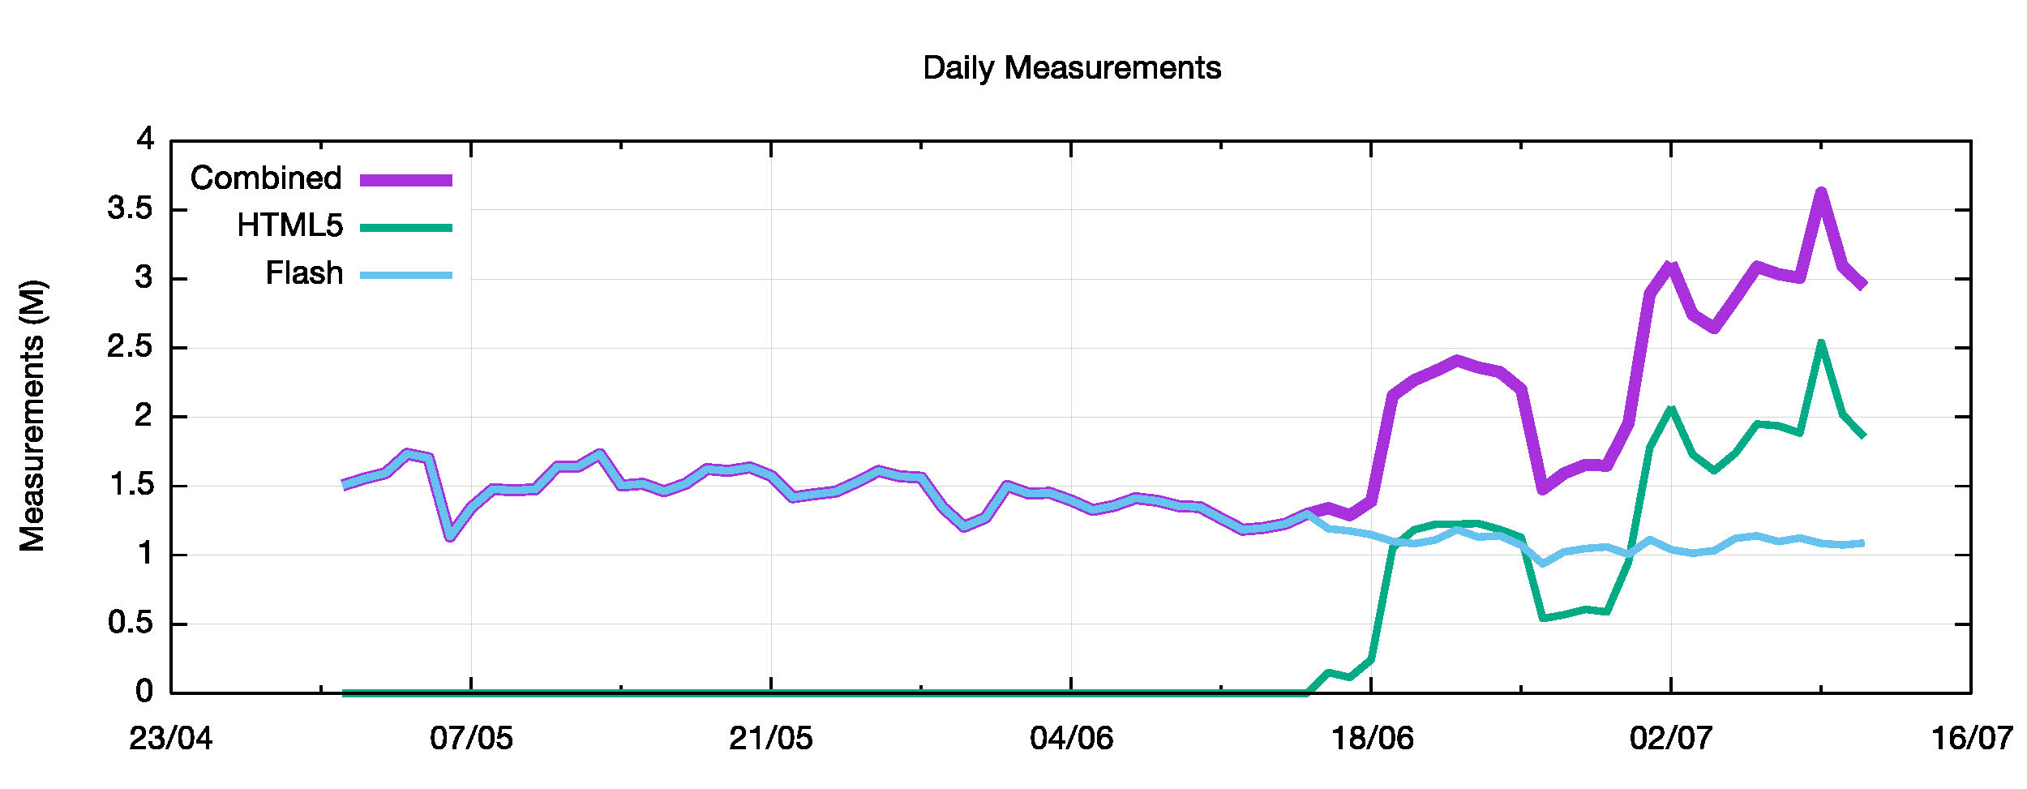
Task: Click the green HTML5 legend line swatch
Action: (x=405, y=228)
